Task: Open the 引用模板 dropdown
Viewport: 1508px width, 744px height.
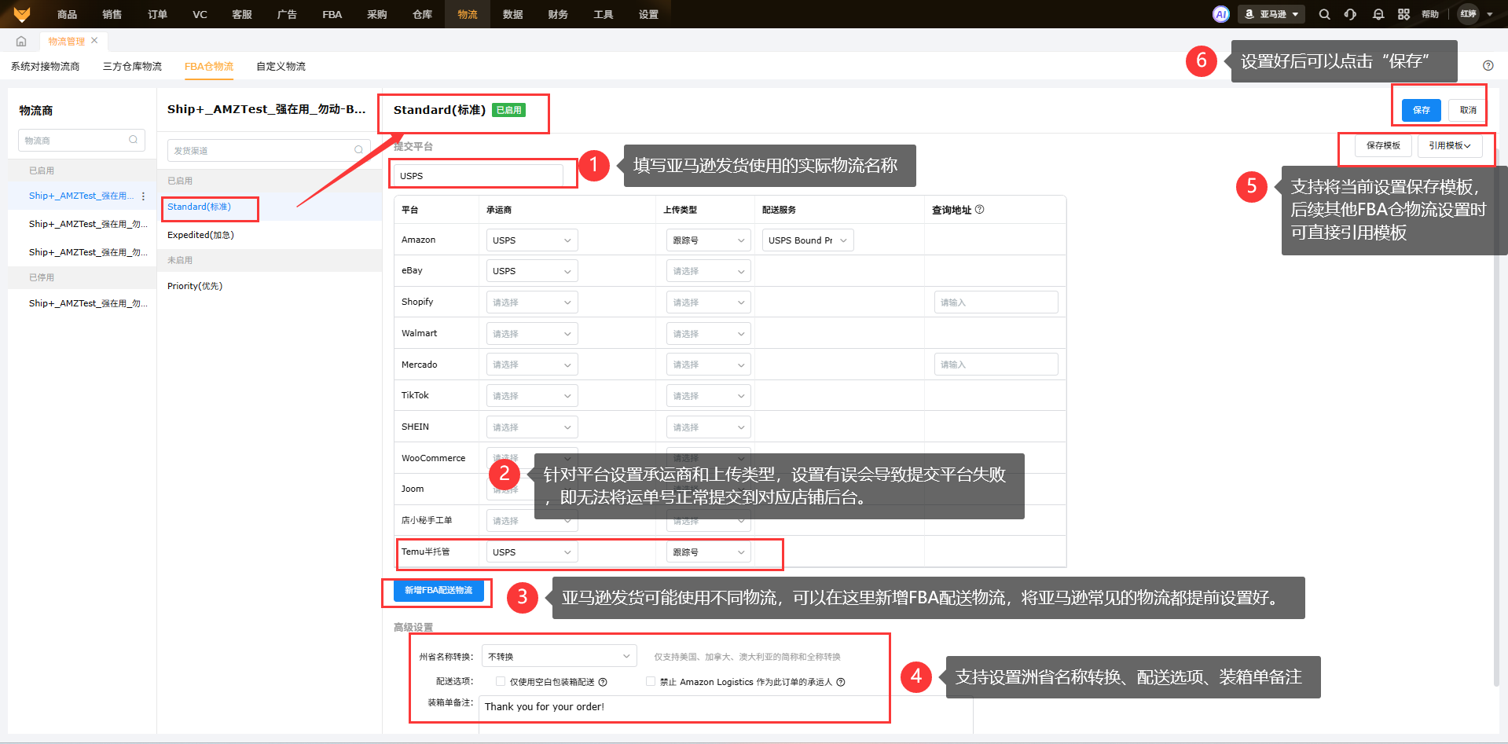Action: point(1449,145)
